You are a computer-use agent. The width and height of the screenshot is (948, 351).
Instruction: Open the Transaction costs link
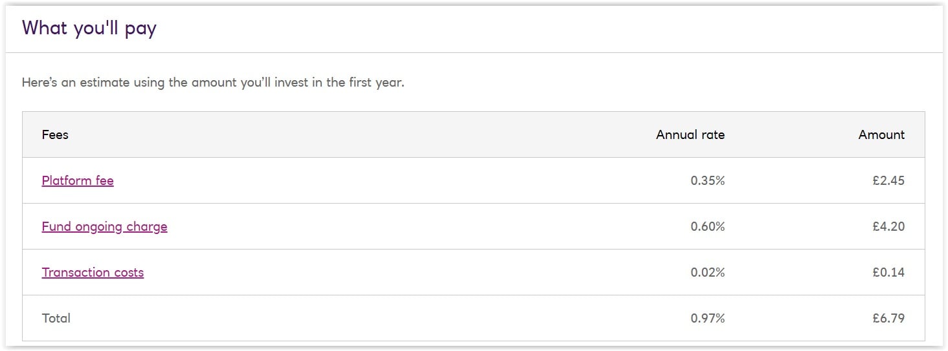point(93,272)
